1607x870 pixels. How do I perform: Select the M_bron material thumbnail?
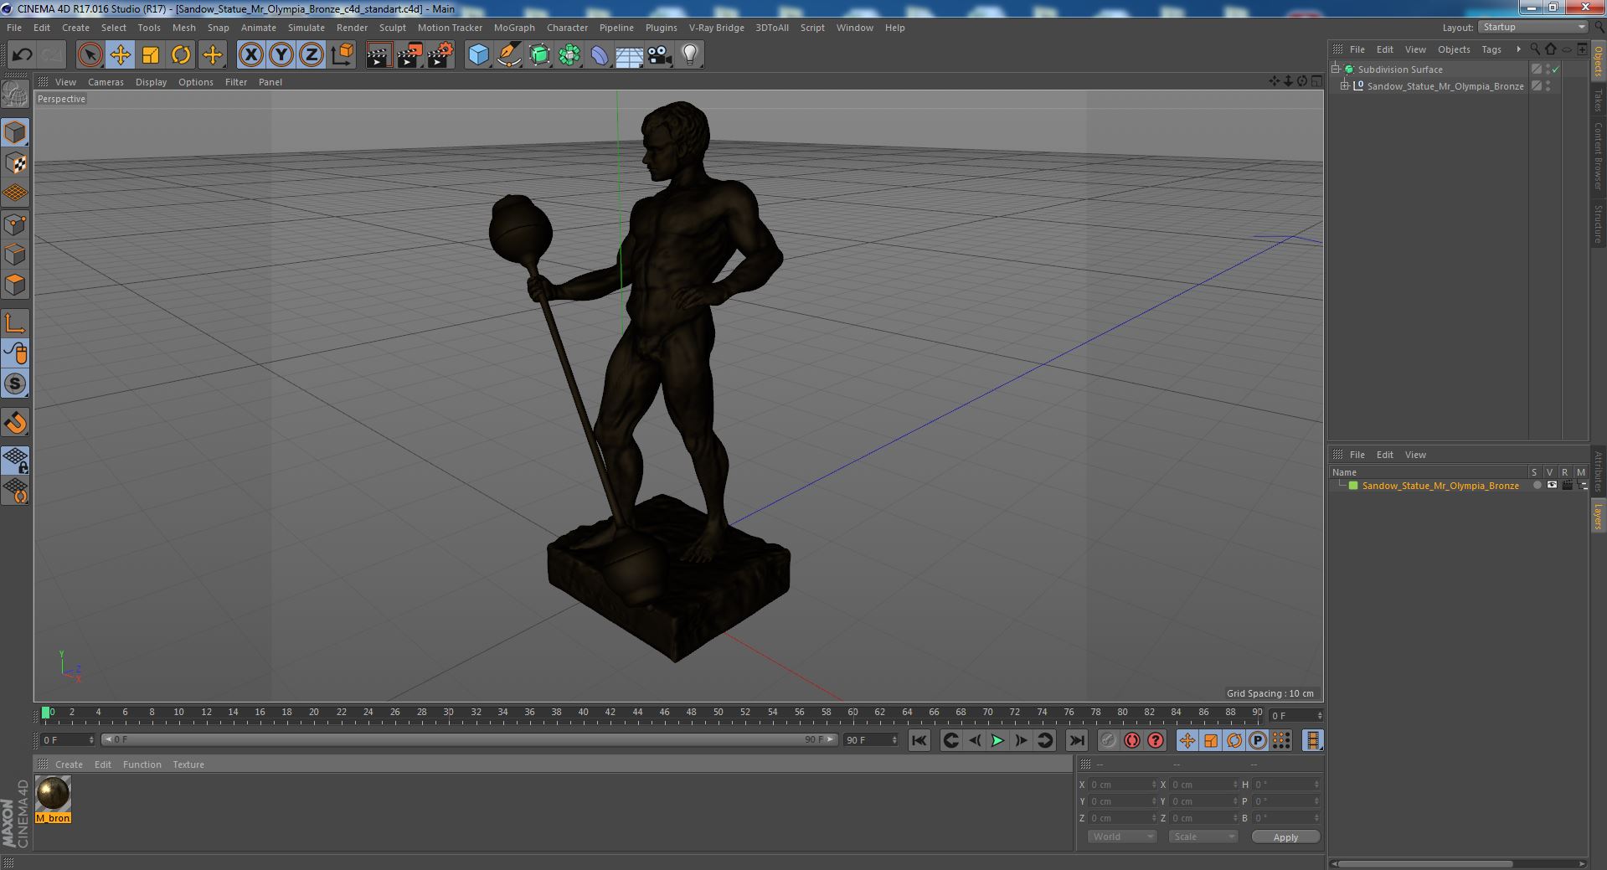[53, 793]
